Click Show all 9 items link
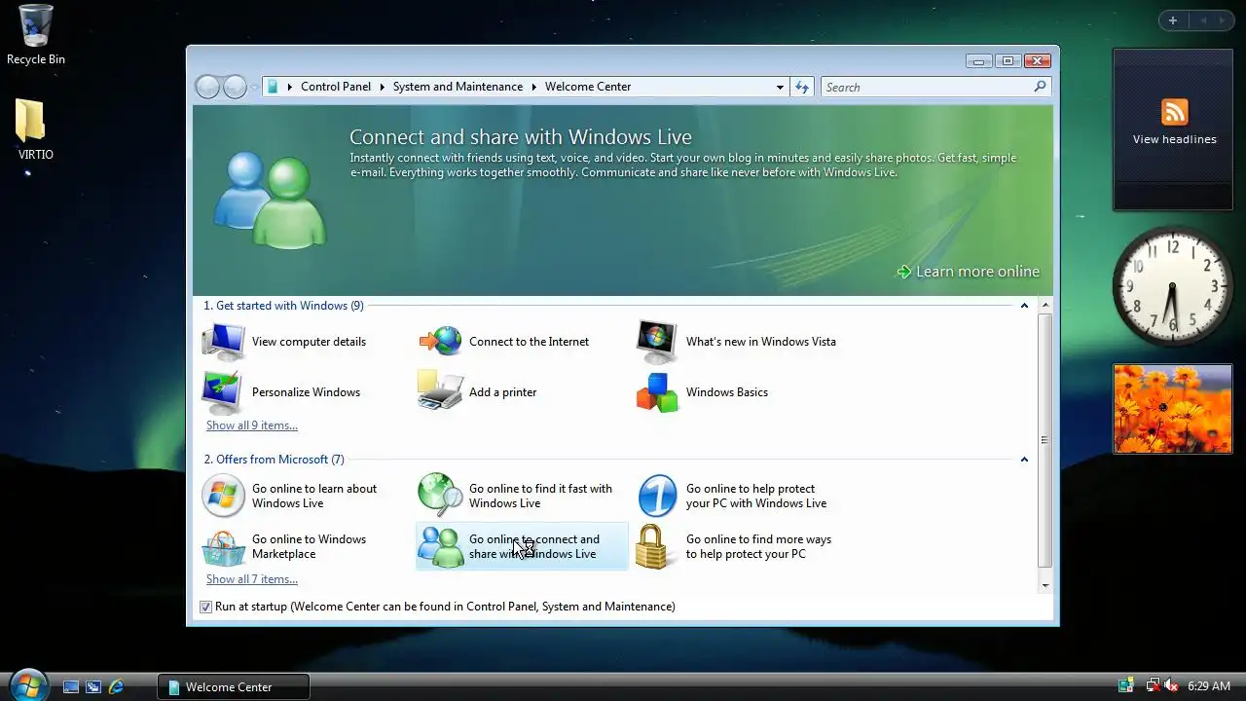The image size is (1246, 701). tap(252, 425)
